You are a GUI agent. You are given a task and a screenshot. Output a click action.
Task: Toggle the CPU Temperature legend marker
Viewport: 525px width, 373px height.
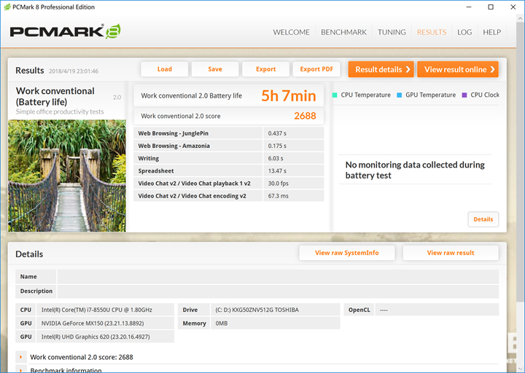click(335, 95)
